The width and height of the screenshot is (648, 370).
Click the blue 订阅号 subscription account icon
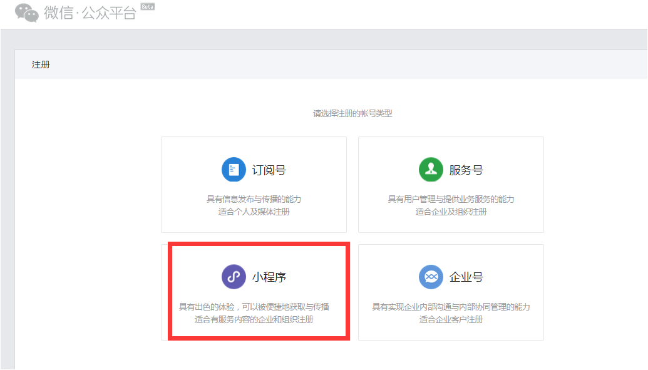pos(234,170)
